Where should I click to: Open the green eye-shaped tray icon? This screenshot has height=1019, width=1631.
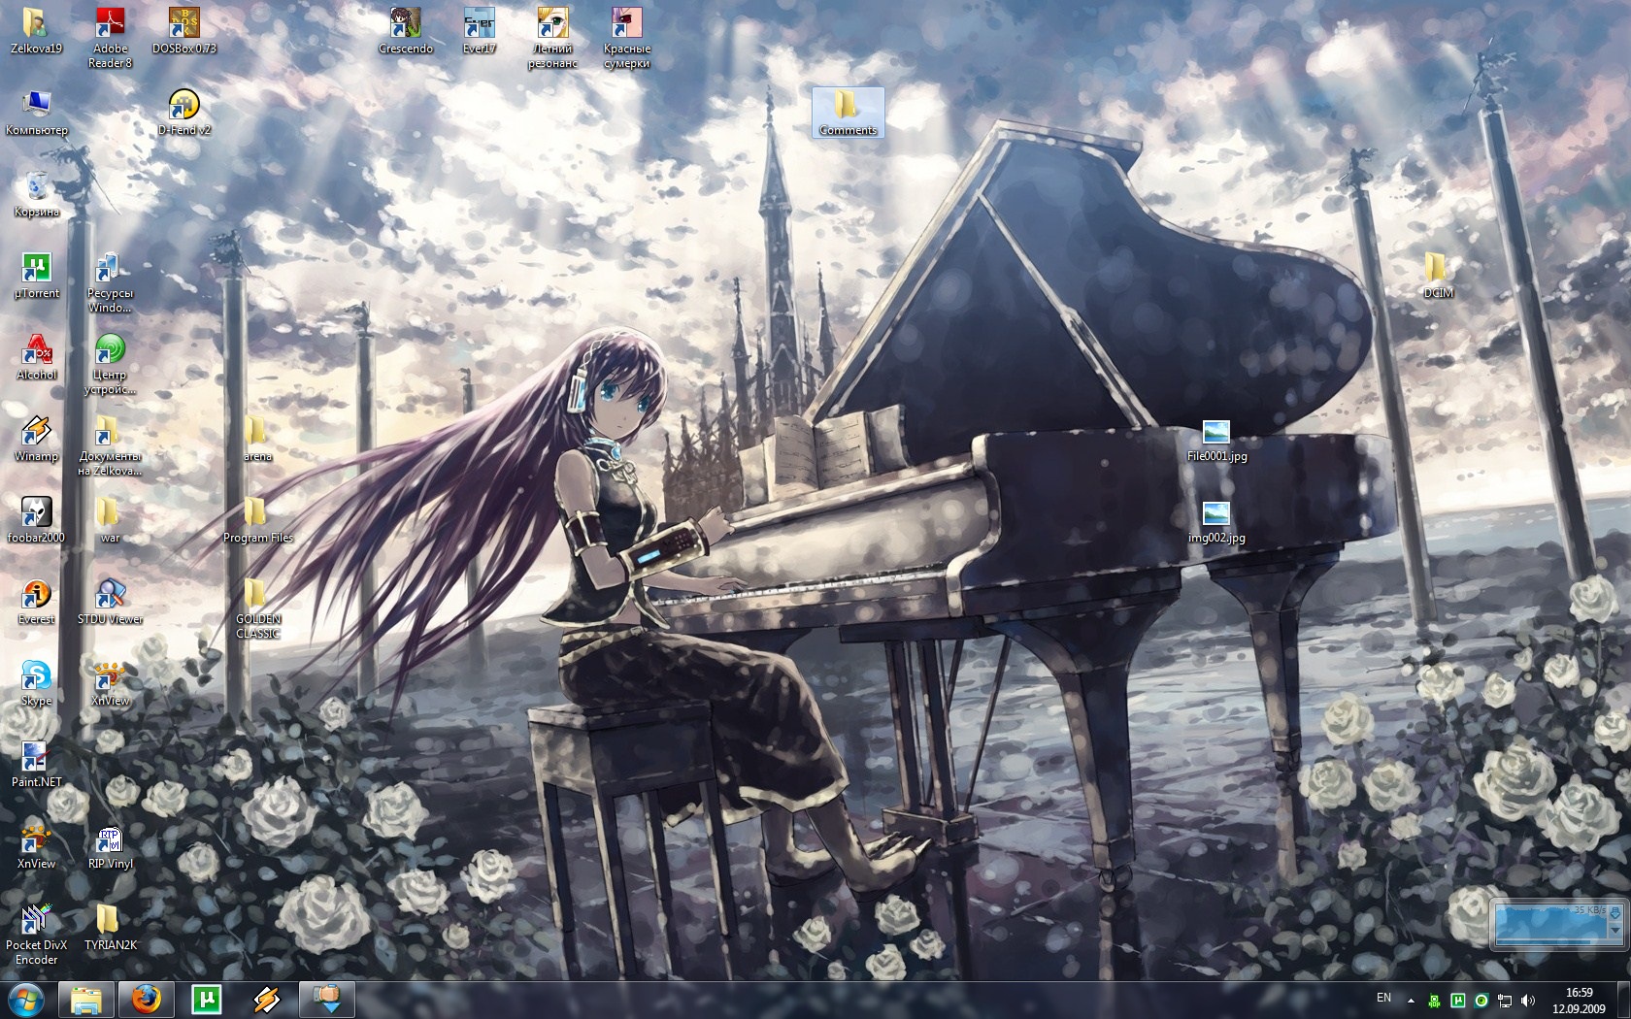click(1481, 1001)
